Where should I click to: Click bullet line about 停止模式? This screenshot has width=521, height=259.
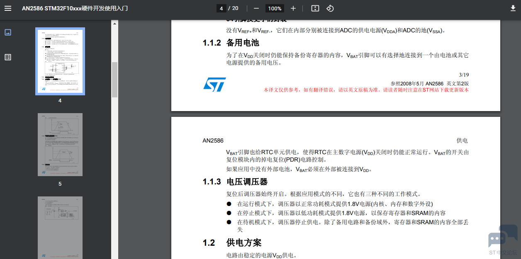[x=336, y=213]
